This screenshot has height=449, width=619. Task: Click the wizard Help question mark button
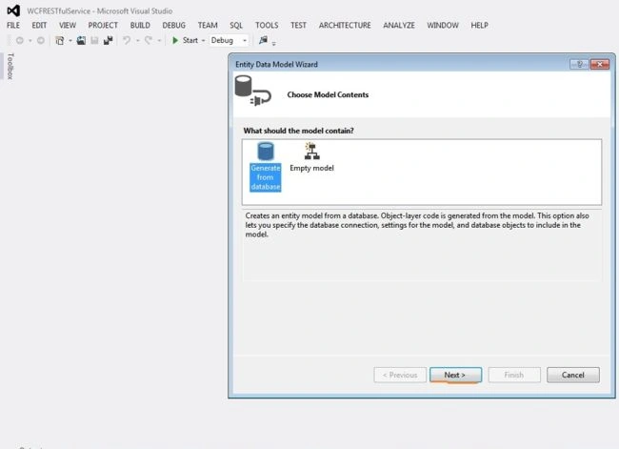pos(579,64)
